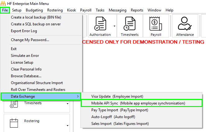Open the Reports menu
Screen dimensions: 206x132
point(137,10)
